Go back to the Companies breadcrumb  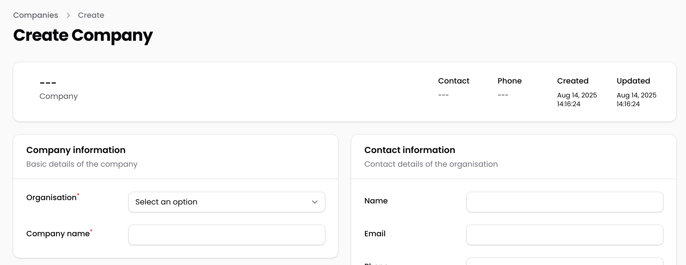(x=36, y=15)
